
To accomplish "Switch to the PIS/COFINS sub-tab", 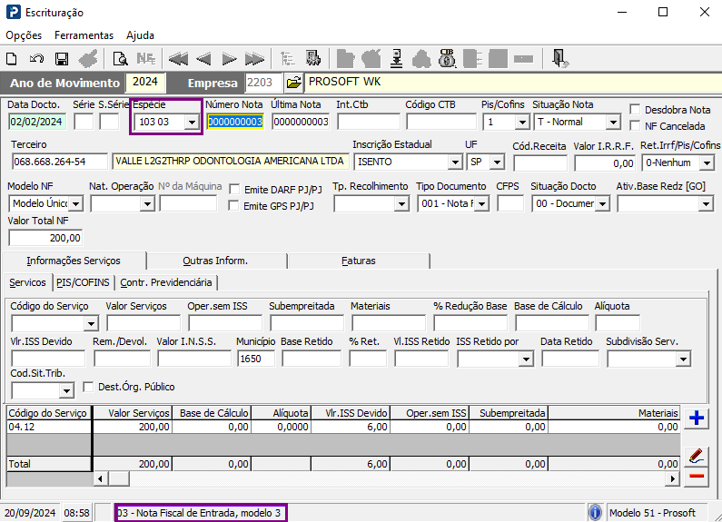I will pos(83,282).
